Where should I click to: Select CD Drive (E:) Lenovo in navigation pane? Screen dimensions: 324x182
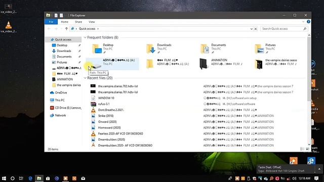pyautogui.click(x=68, y=108)
